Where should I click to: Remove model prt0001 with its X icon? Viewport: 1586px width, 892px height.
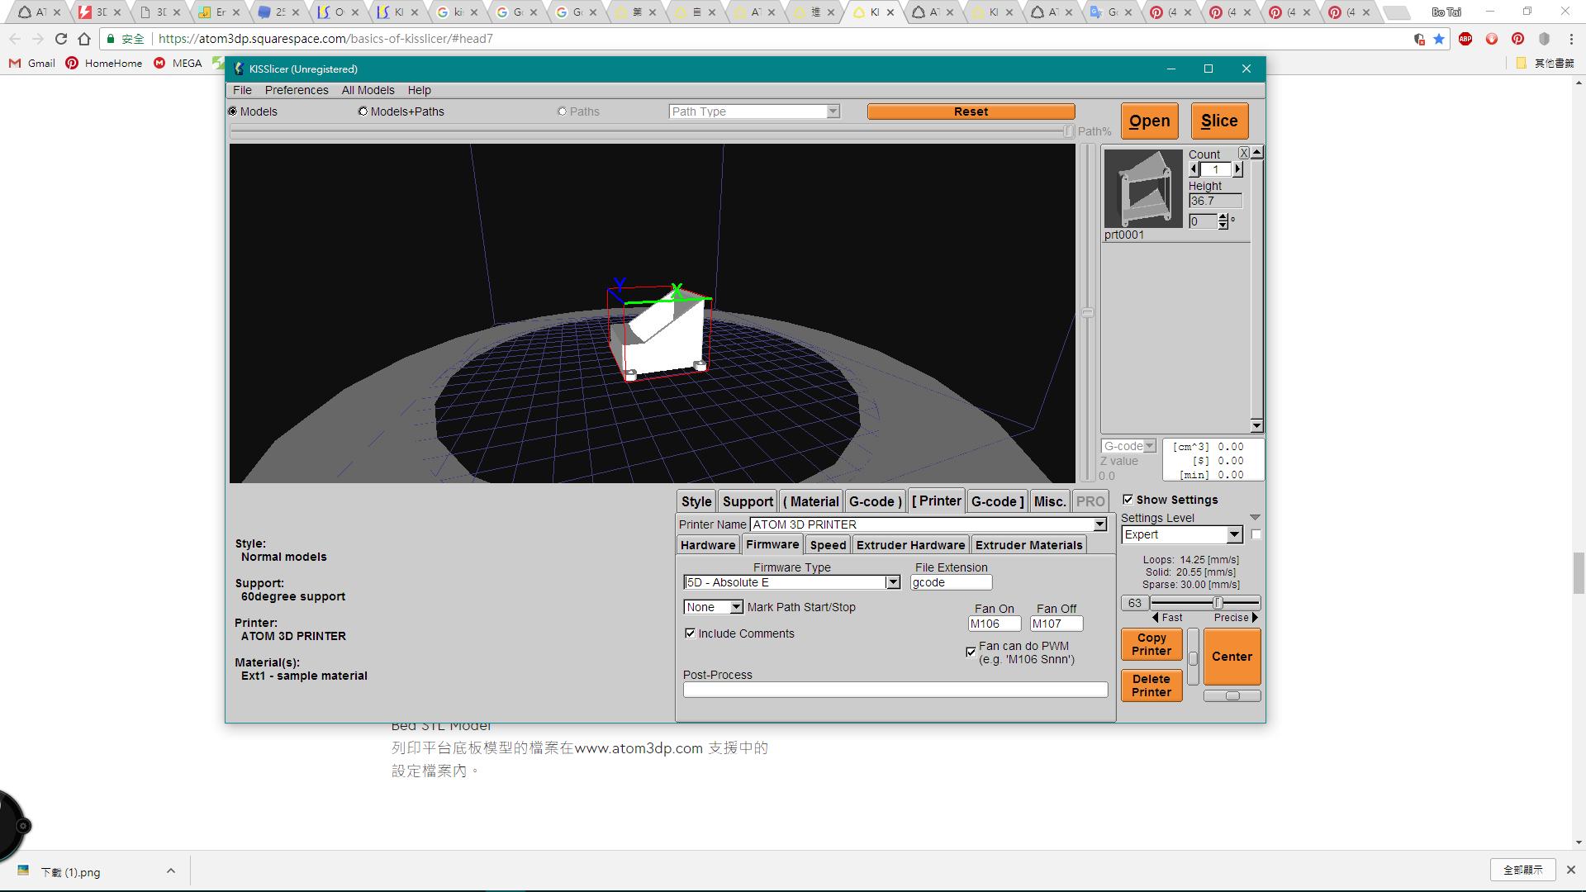1243,154
